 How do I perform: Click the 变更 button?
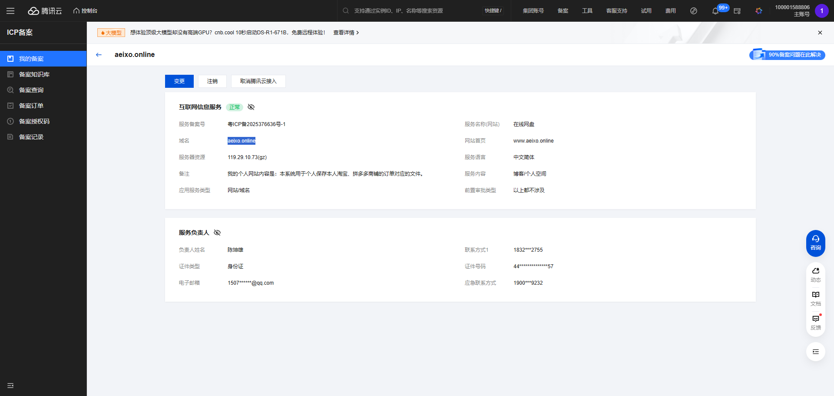179,81
